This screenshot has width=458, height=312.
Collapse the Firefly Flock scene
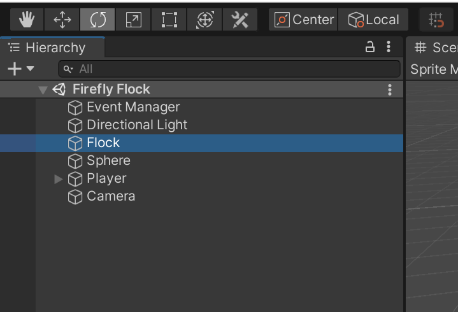click(43, 90)
